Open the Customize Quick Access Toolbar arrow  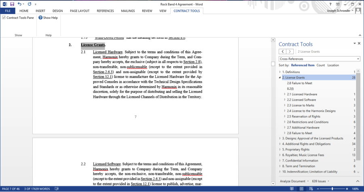click(x=36, y=4)
